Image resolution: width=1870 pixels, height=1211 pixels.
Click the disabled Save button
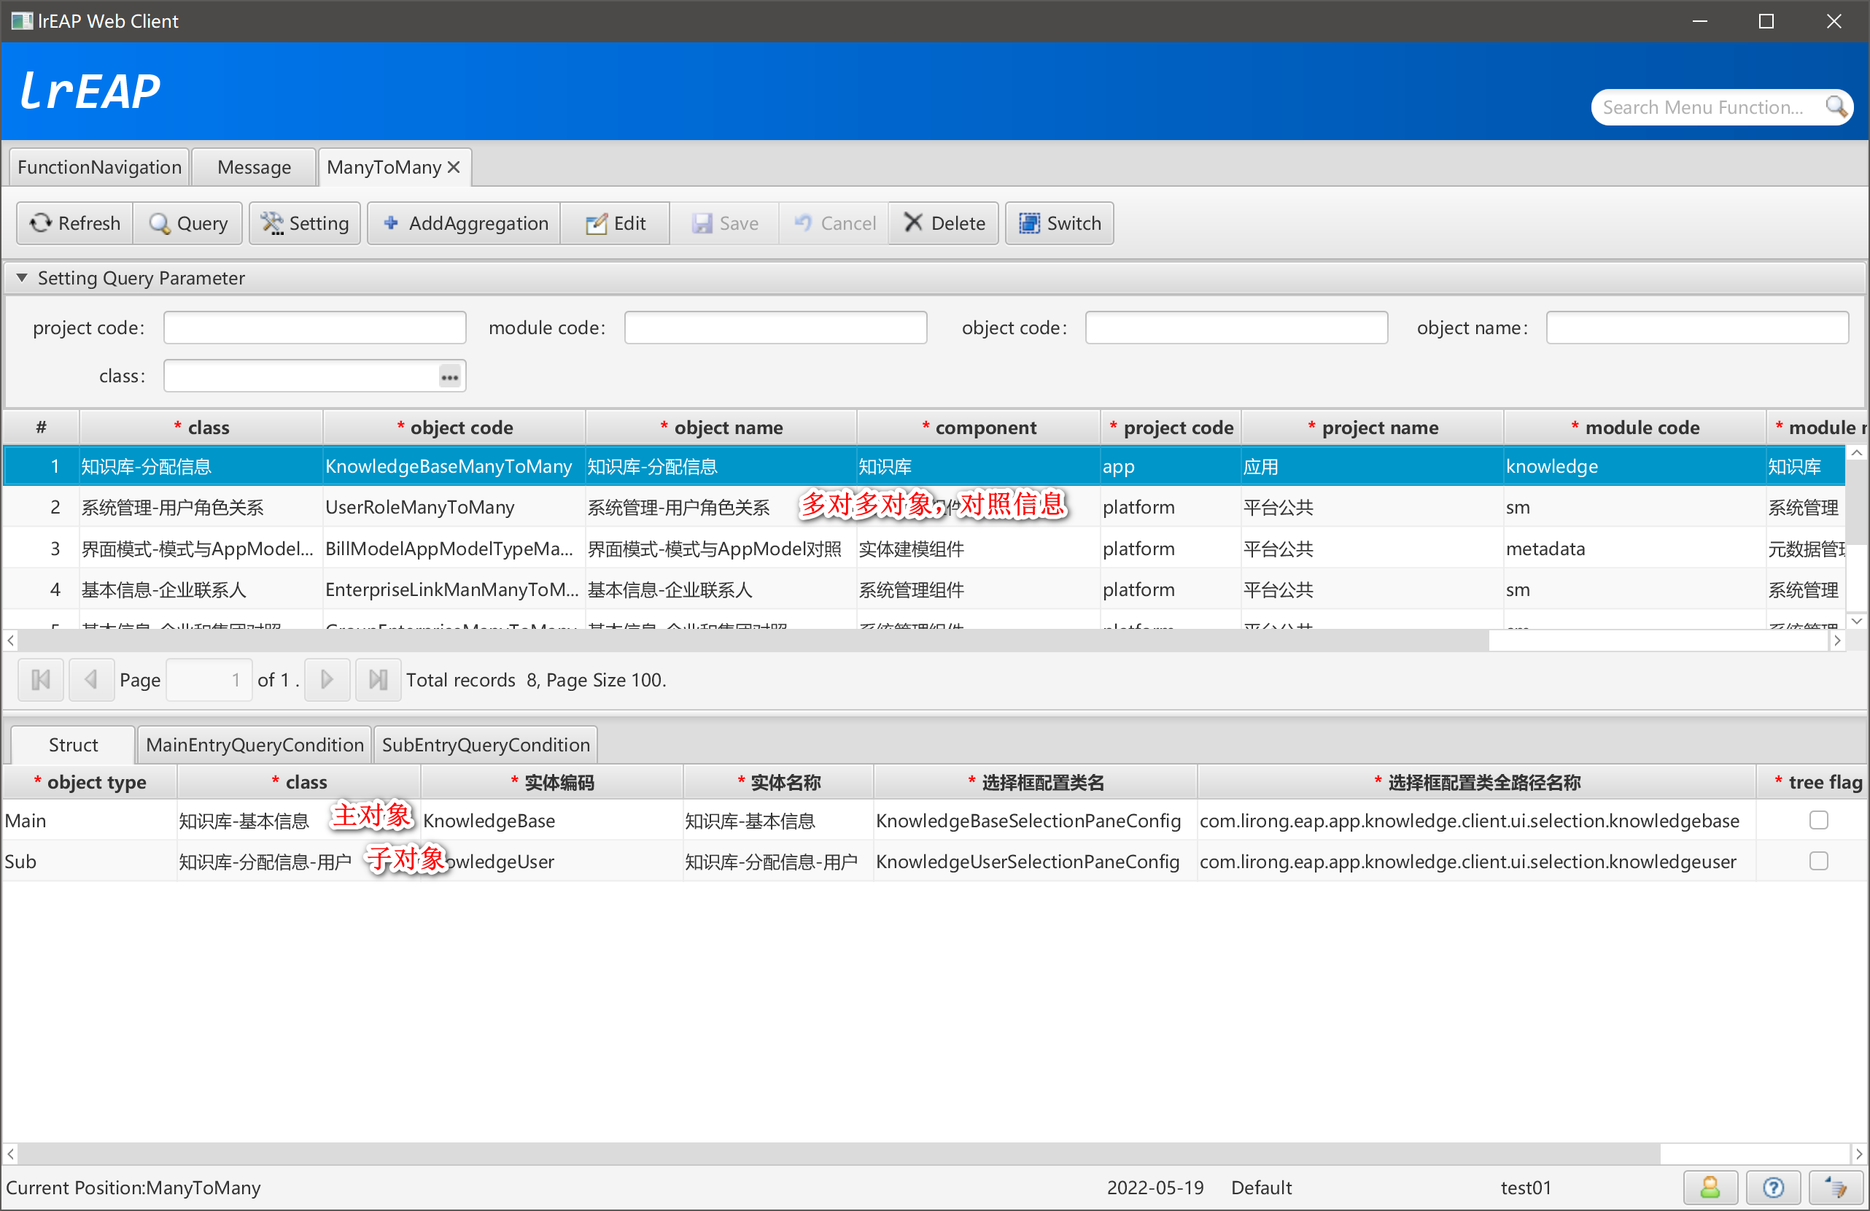724,223
